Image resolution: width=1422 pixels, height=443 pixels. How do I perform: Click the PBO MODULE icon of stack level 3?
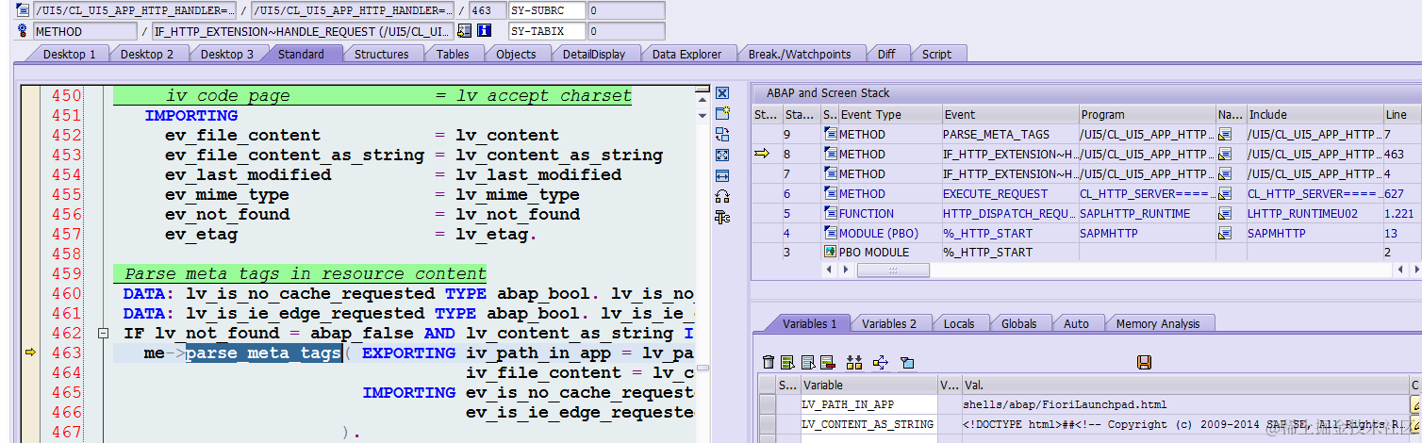(830, 253)
